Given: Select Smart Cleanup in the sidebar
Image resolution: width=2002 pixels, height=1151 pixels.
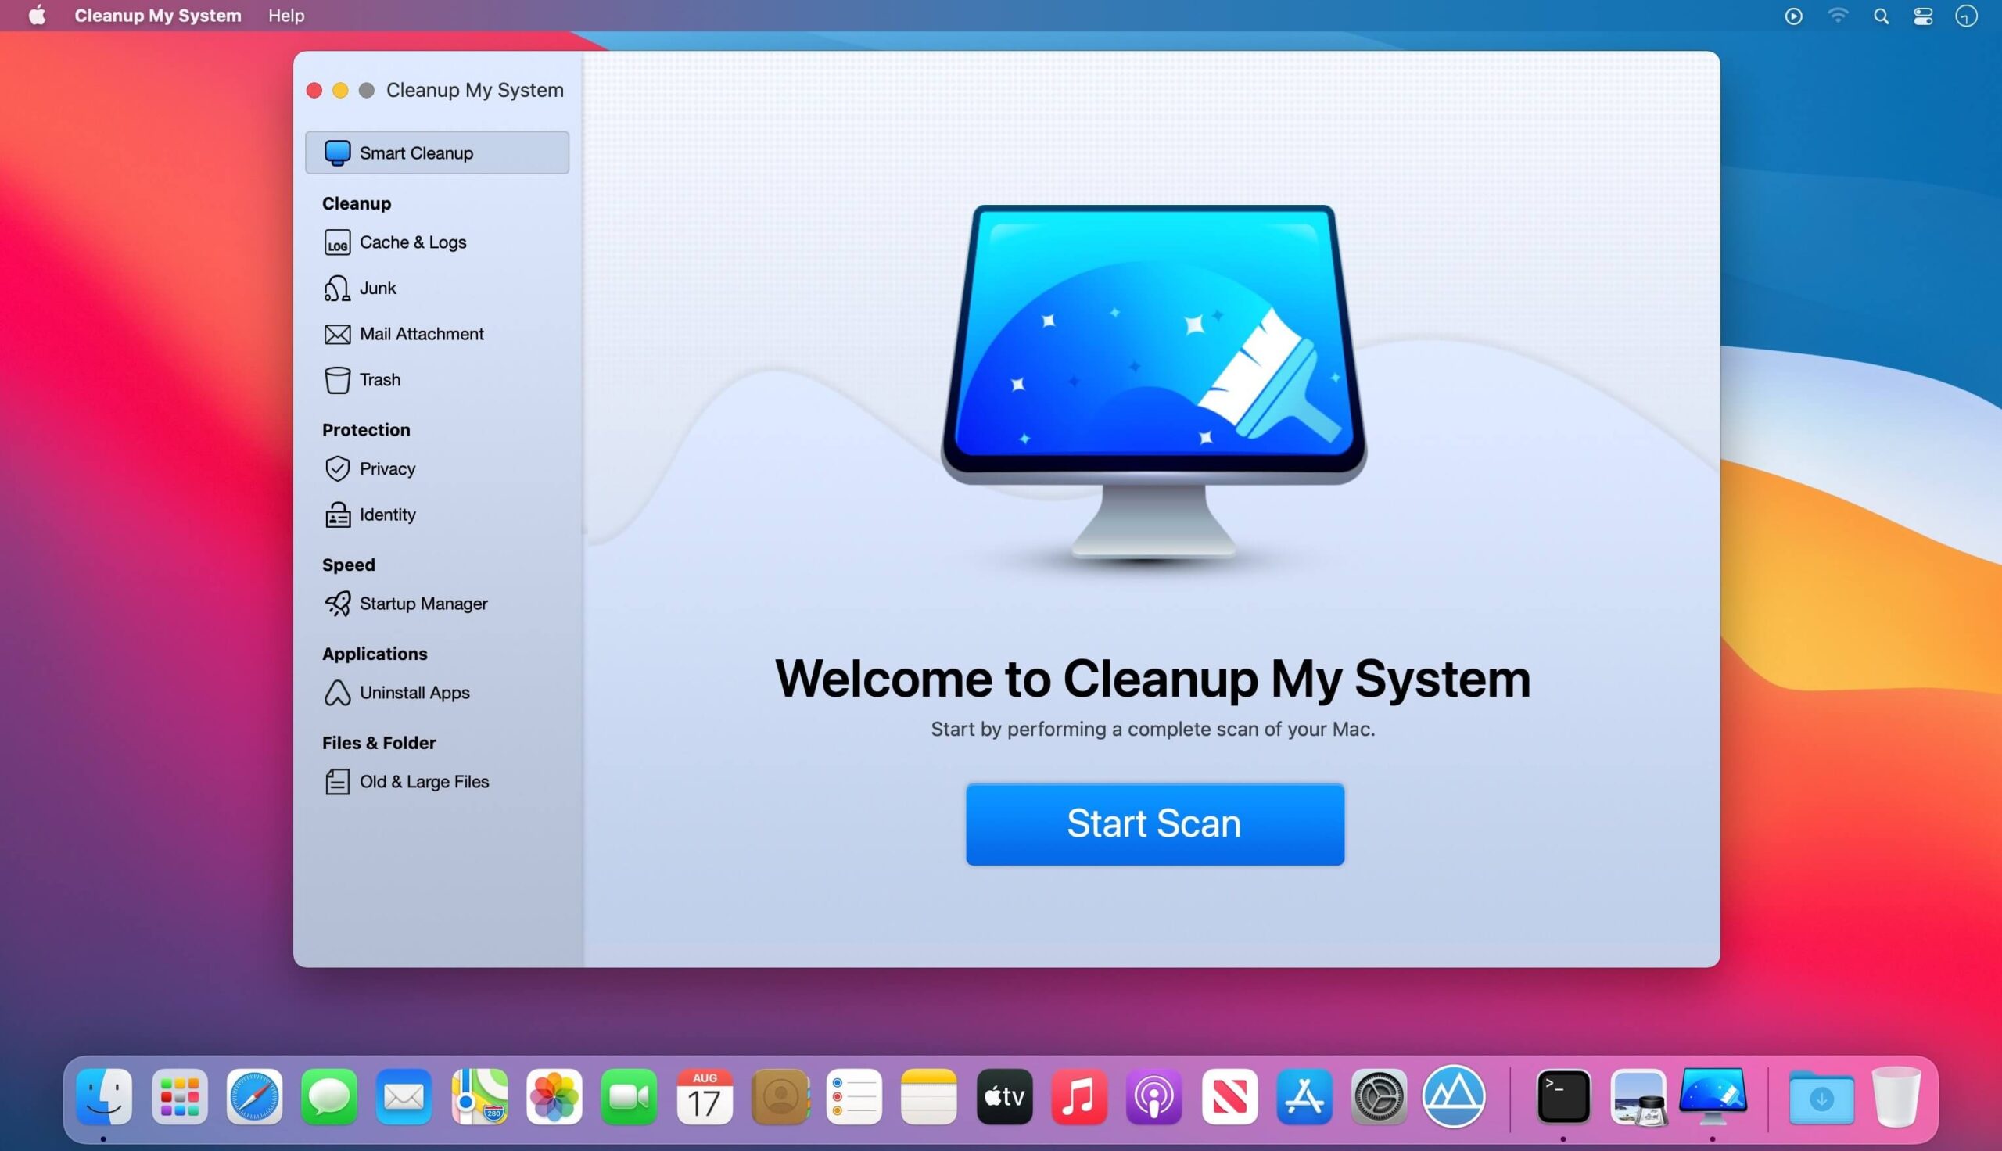Looking at the screenshot, I should coord(436,152).
